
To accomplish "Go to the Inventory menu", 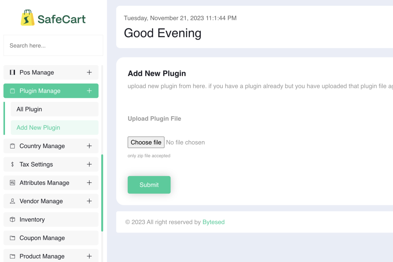I will pos(51,219).
